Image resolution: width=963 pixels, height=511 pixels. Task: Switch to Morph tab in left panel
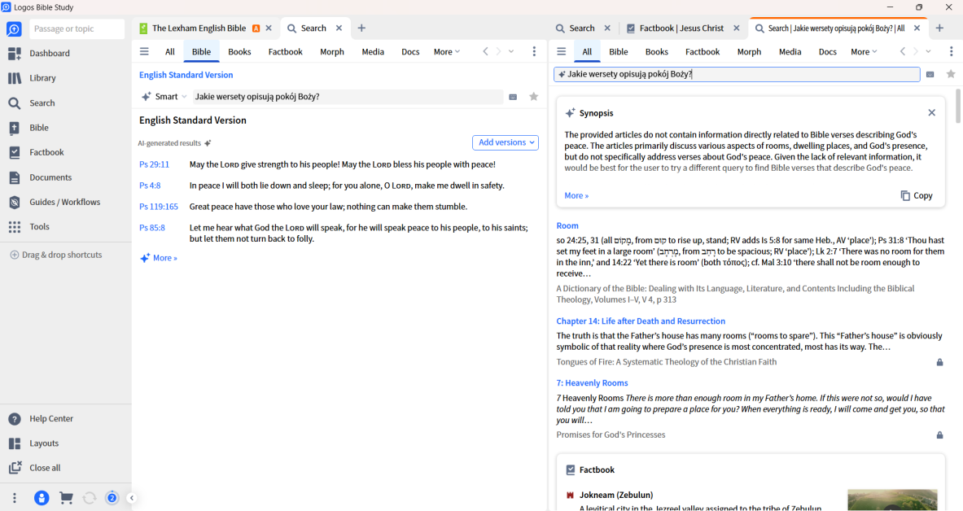point(331,52)
